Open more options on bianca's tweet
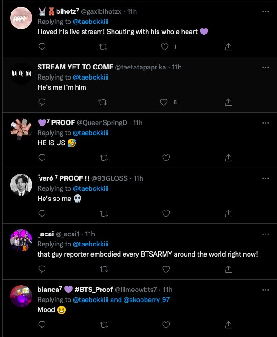The image size is (277, 337). (265, 290)
